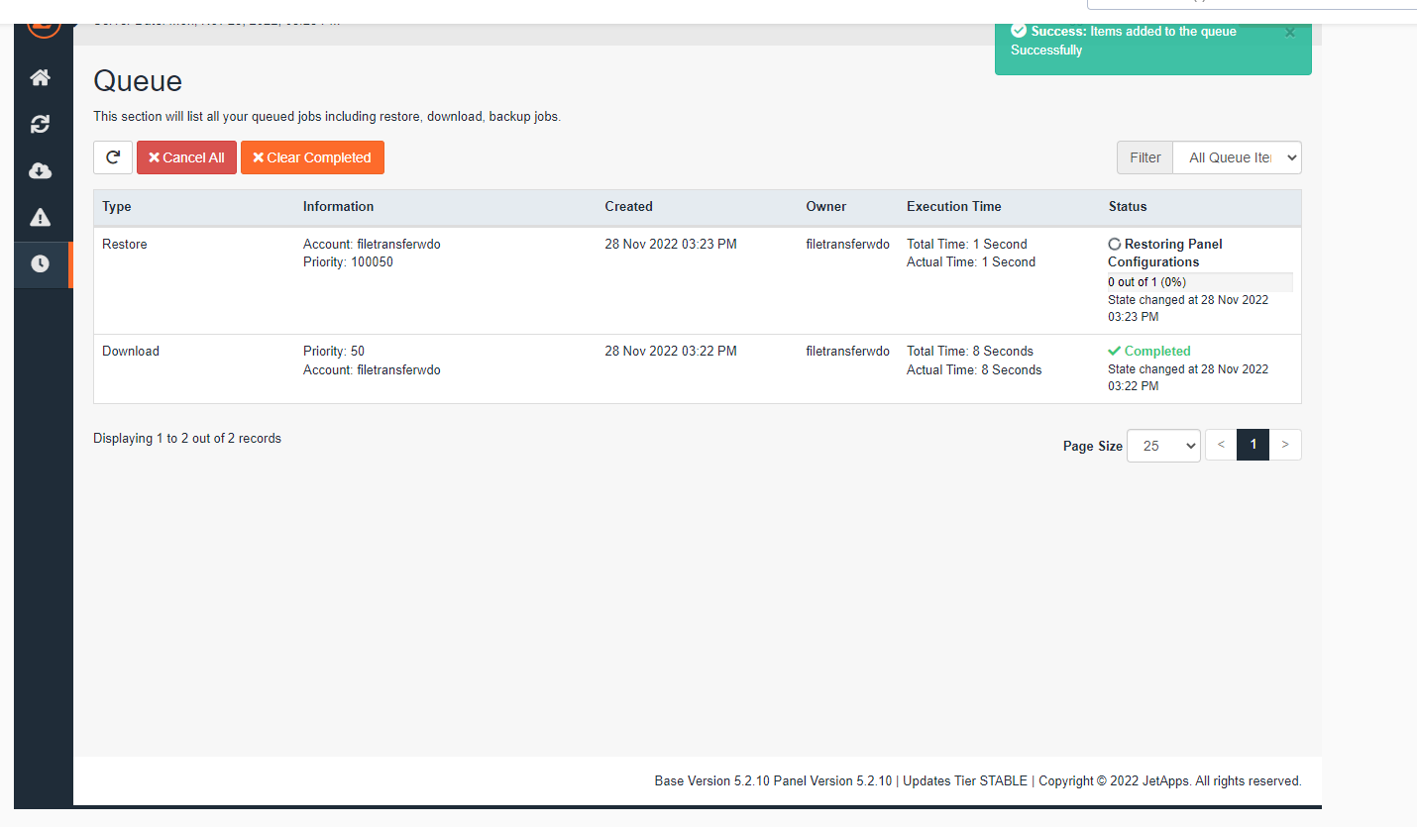Click the Created column header
Image resolution: width=1417 pixels, height=827 pixels.
628,207
